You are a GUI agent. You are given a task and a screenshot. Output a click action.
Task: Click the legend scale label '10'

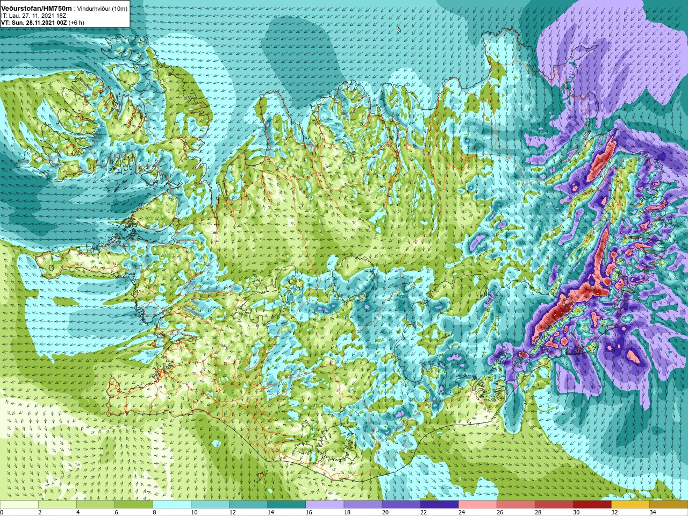point(194,512)
